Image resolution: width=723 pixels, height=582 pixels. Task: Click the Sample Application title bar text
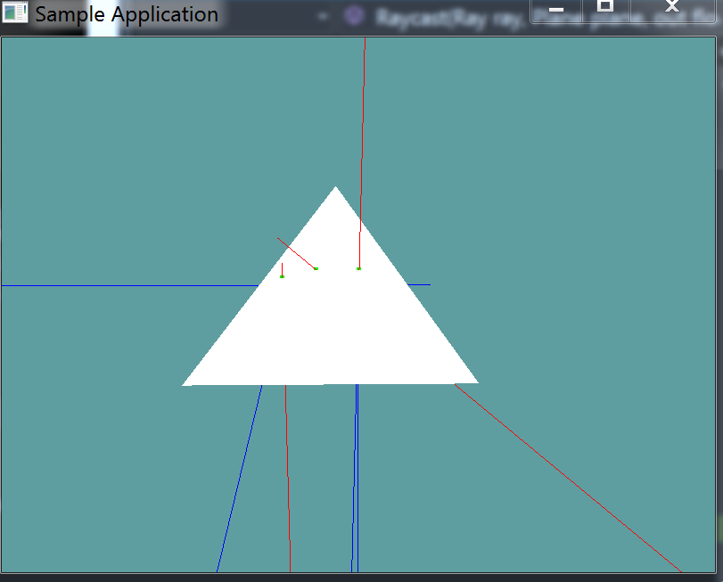click(127, 15)
